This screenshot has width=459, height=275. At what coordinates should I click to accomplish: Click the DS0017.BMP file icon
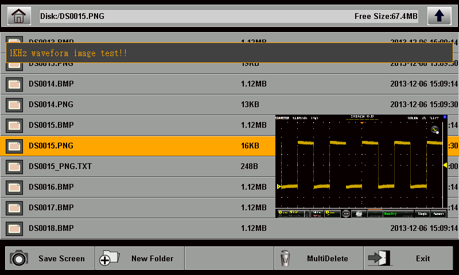[x=14, y=208]
